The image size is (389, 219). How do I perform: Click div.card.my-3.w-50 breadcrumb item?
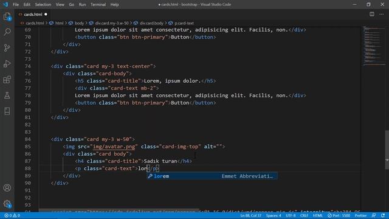pyautogui.click(x=112, y=23)
